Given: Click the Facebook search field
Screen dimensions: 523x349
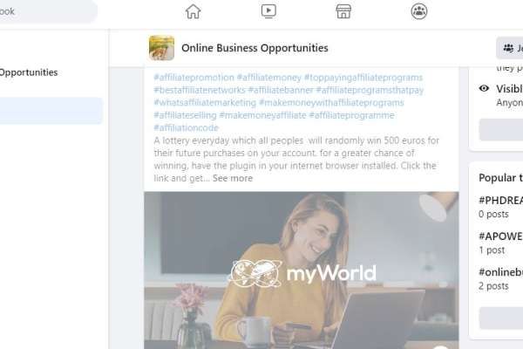Looking at the screenshot, I should [47, 11].
